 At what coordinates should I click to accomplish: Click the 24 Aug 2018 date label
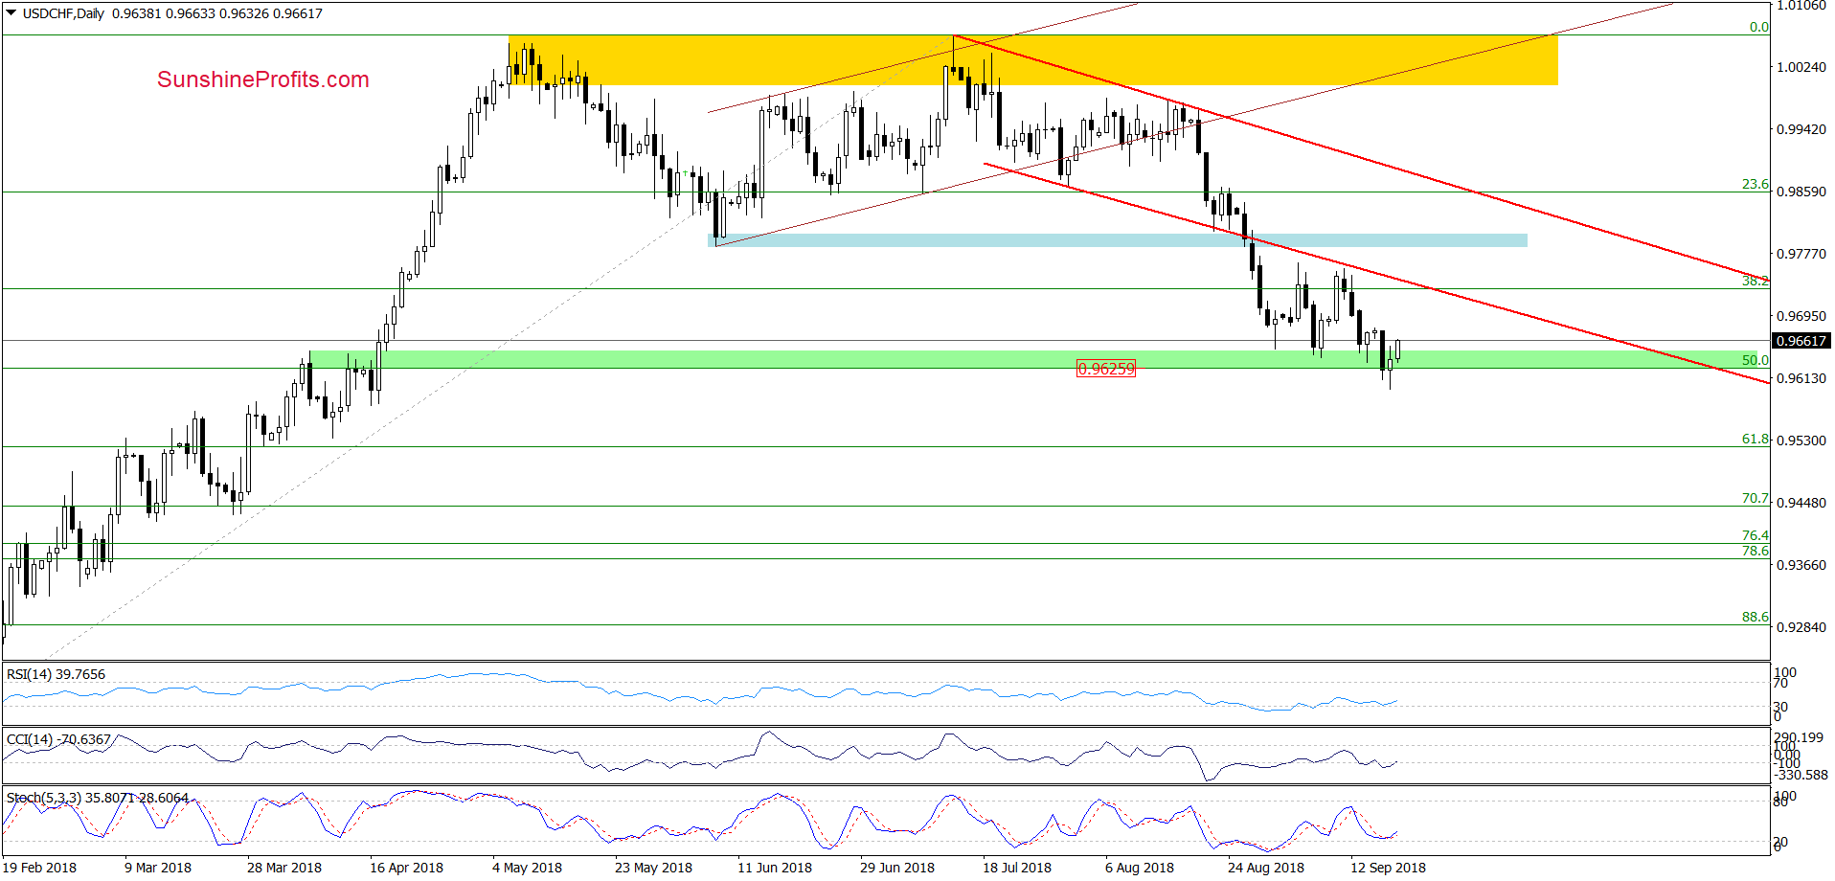coord(1266,868)
